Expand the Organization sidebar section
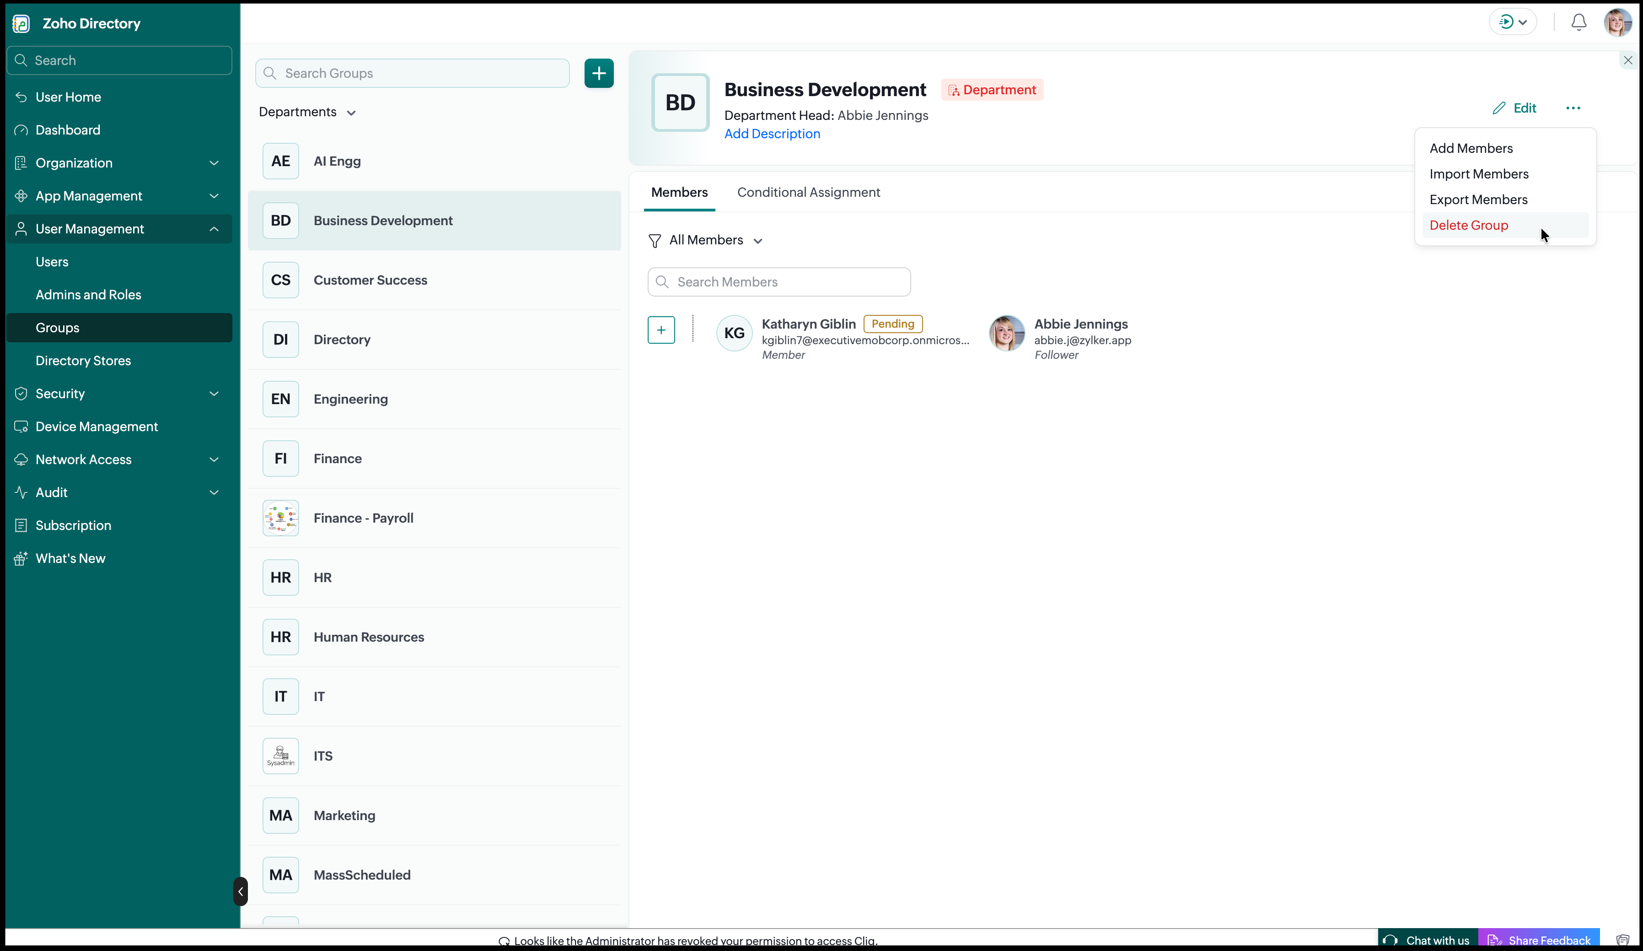This screenshot has width=1643, height=951. 118,163
